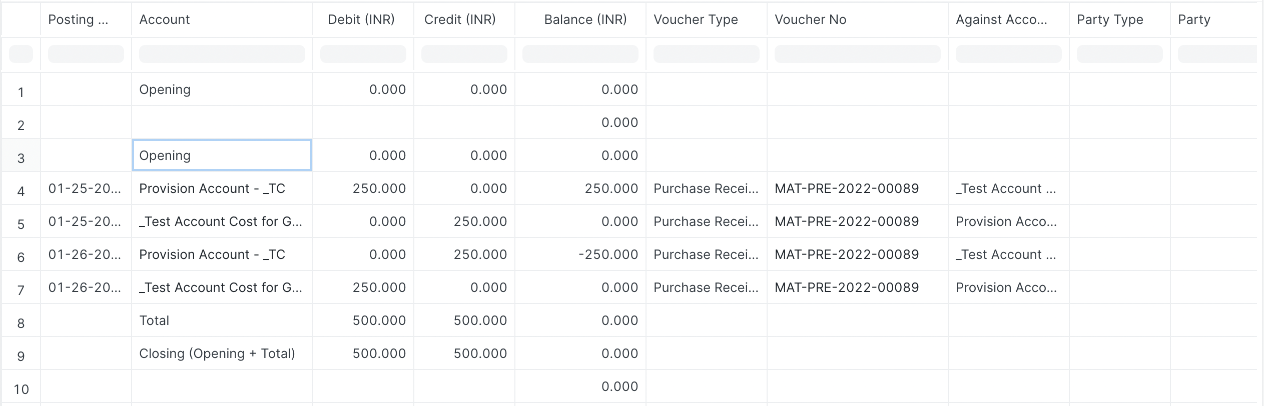
Task: Click the Posting Date filter box
Action: (86, 54)
